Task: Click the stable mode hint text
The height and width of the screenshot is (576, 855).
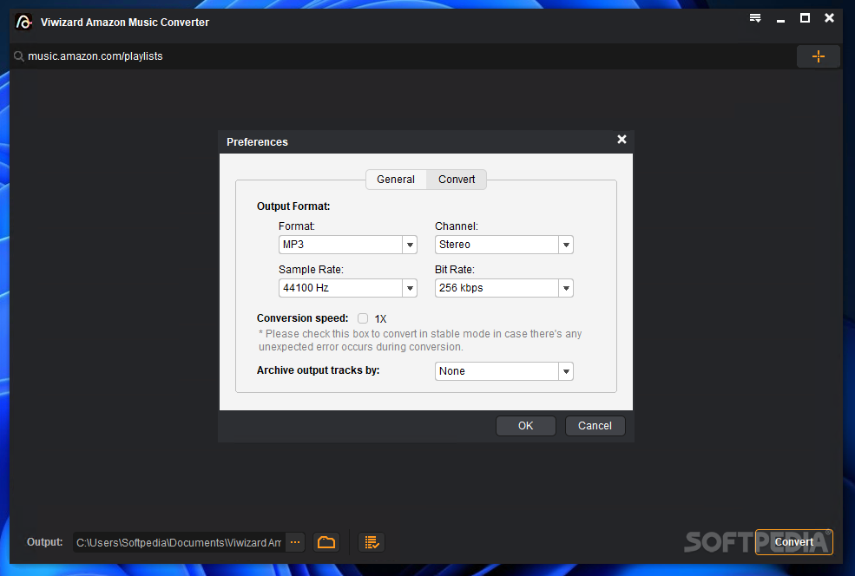Action: pyautogui.click(x=420, y=340)
